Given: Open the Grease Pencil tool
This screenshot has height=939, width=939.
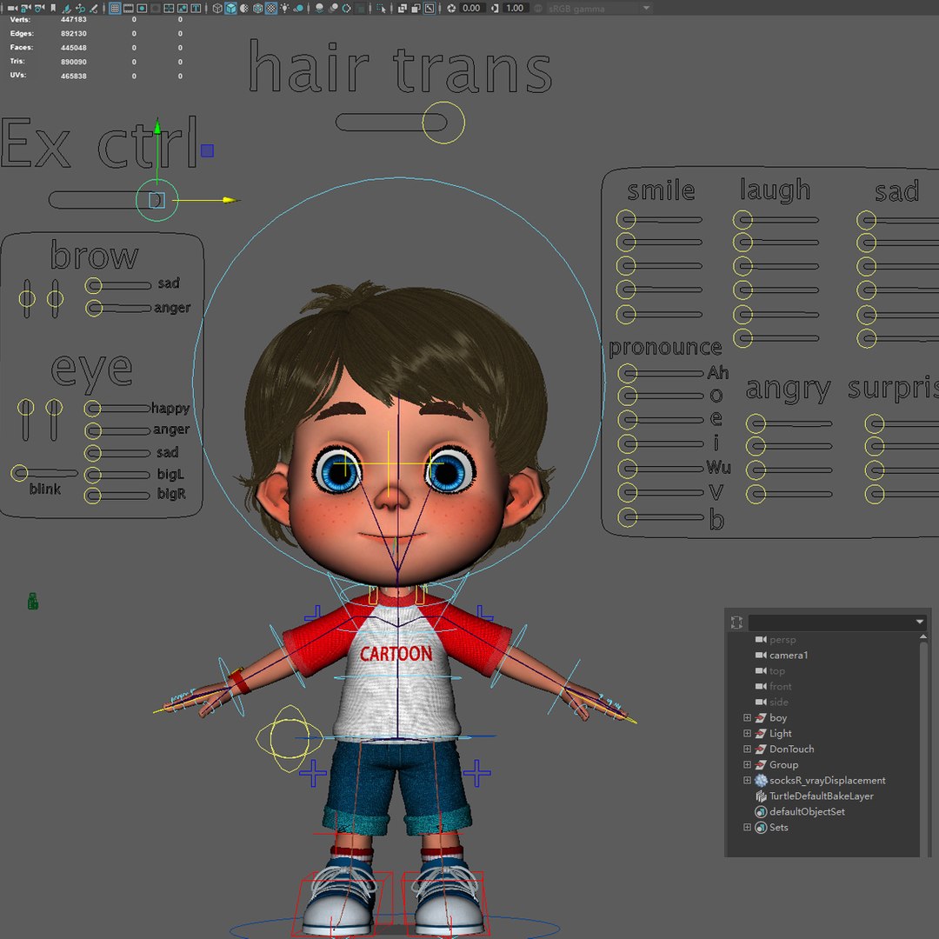Looking at the screenshot, I should [93, 9].
